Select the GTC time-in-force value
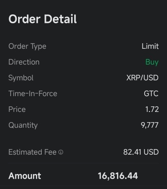This screenshot has height=189, width=167. click(151, 94)
